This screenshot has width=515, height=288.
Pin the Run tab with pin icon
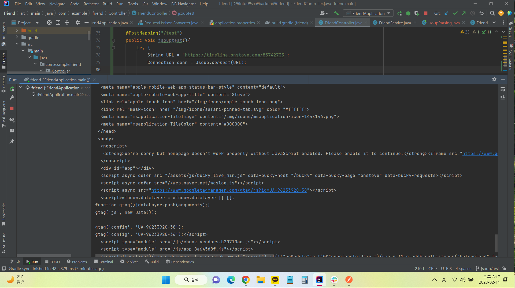pos(12,142)
